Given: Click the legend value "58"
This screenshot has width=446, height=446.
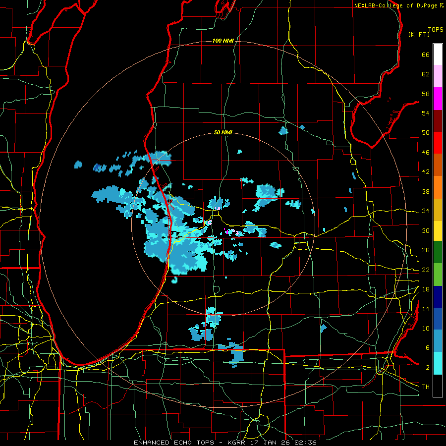Looking at the screenshot, I should click(426, 94).
